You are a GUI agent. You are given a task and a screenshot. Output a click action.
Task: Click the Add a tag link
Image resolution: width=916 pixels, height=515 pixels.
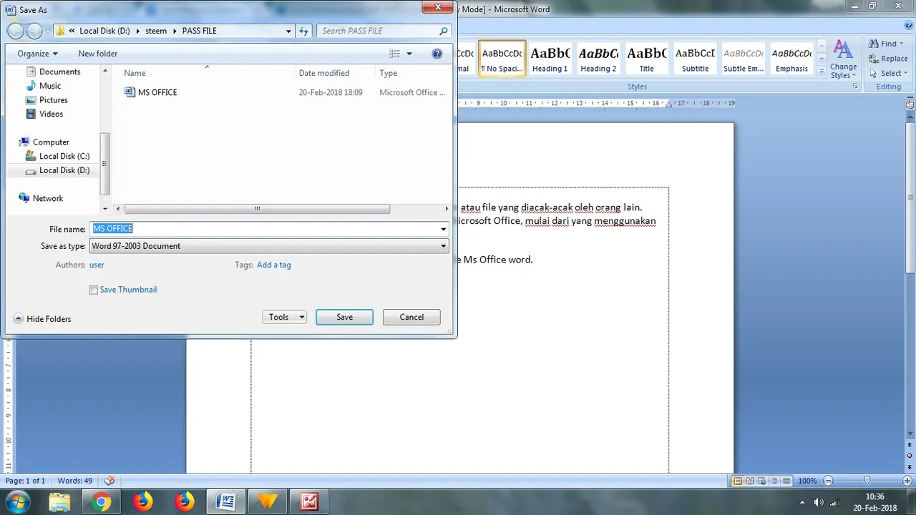pos(274,265)
